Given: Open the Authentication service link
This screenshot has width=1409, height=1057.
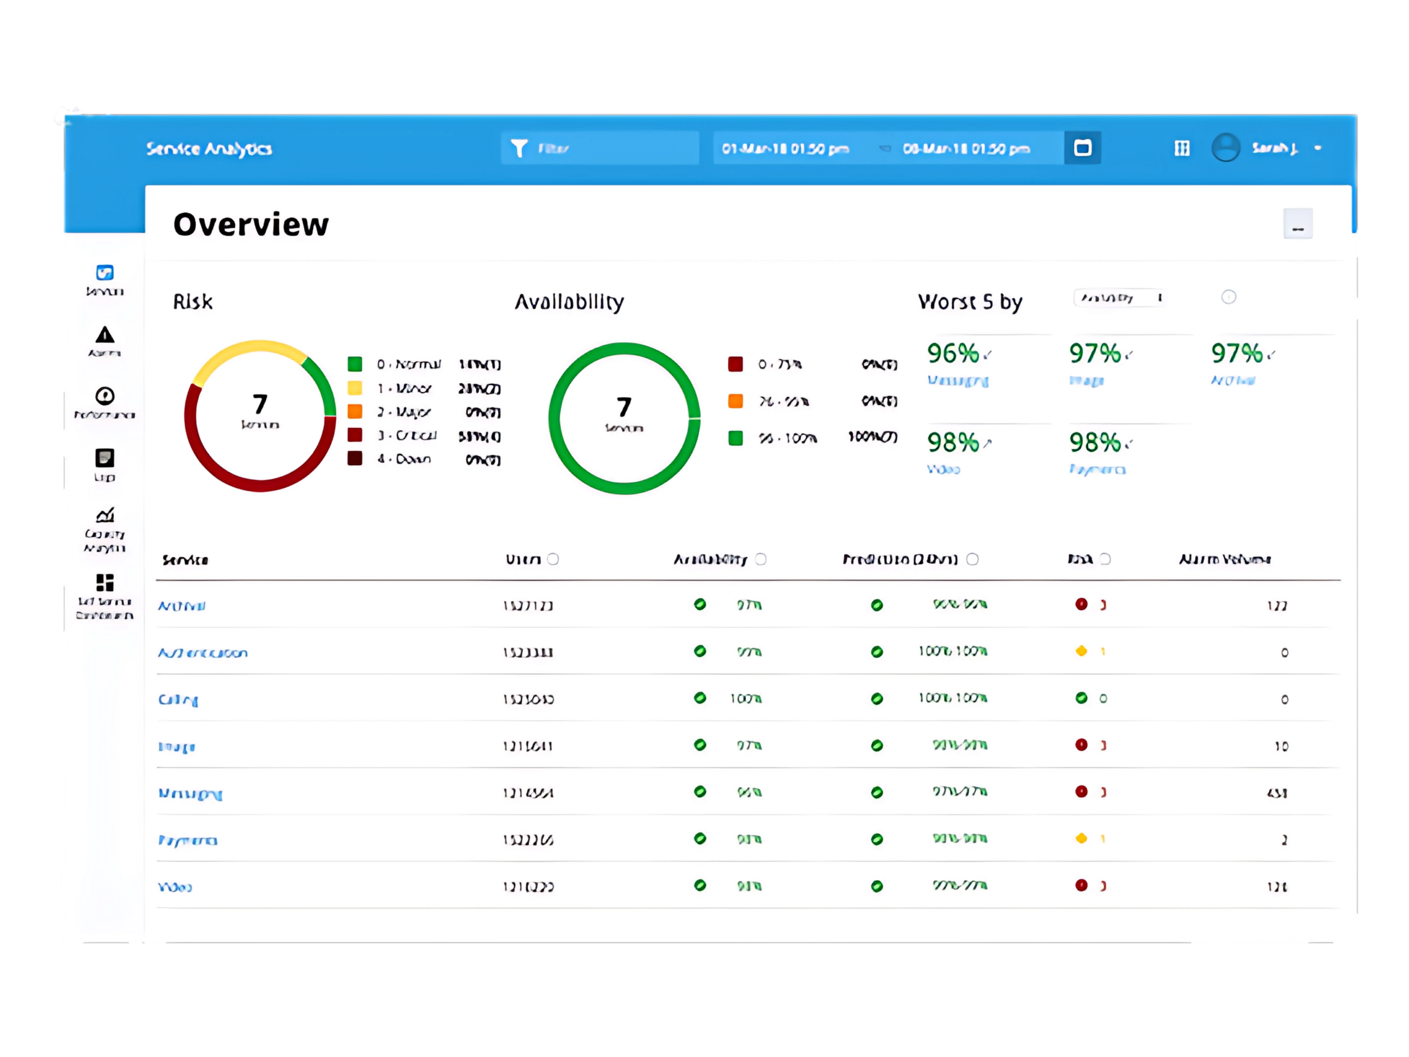Looking at the screenshot, I should click(x=203, y=652).
